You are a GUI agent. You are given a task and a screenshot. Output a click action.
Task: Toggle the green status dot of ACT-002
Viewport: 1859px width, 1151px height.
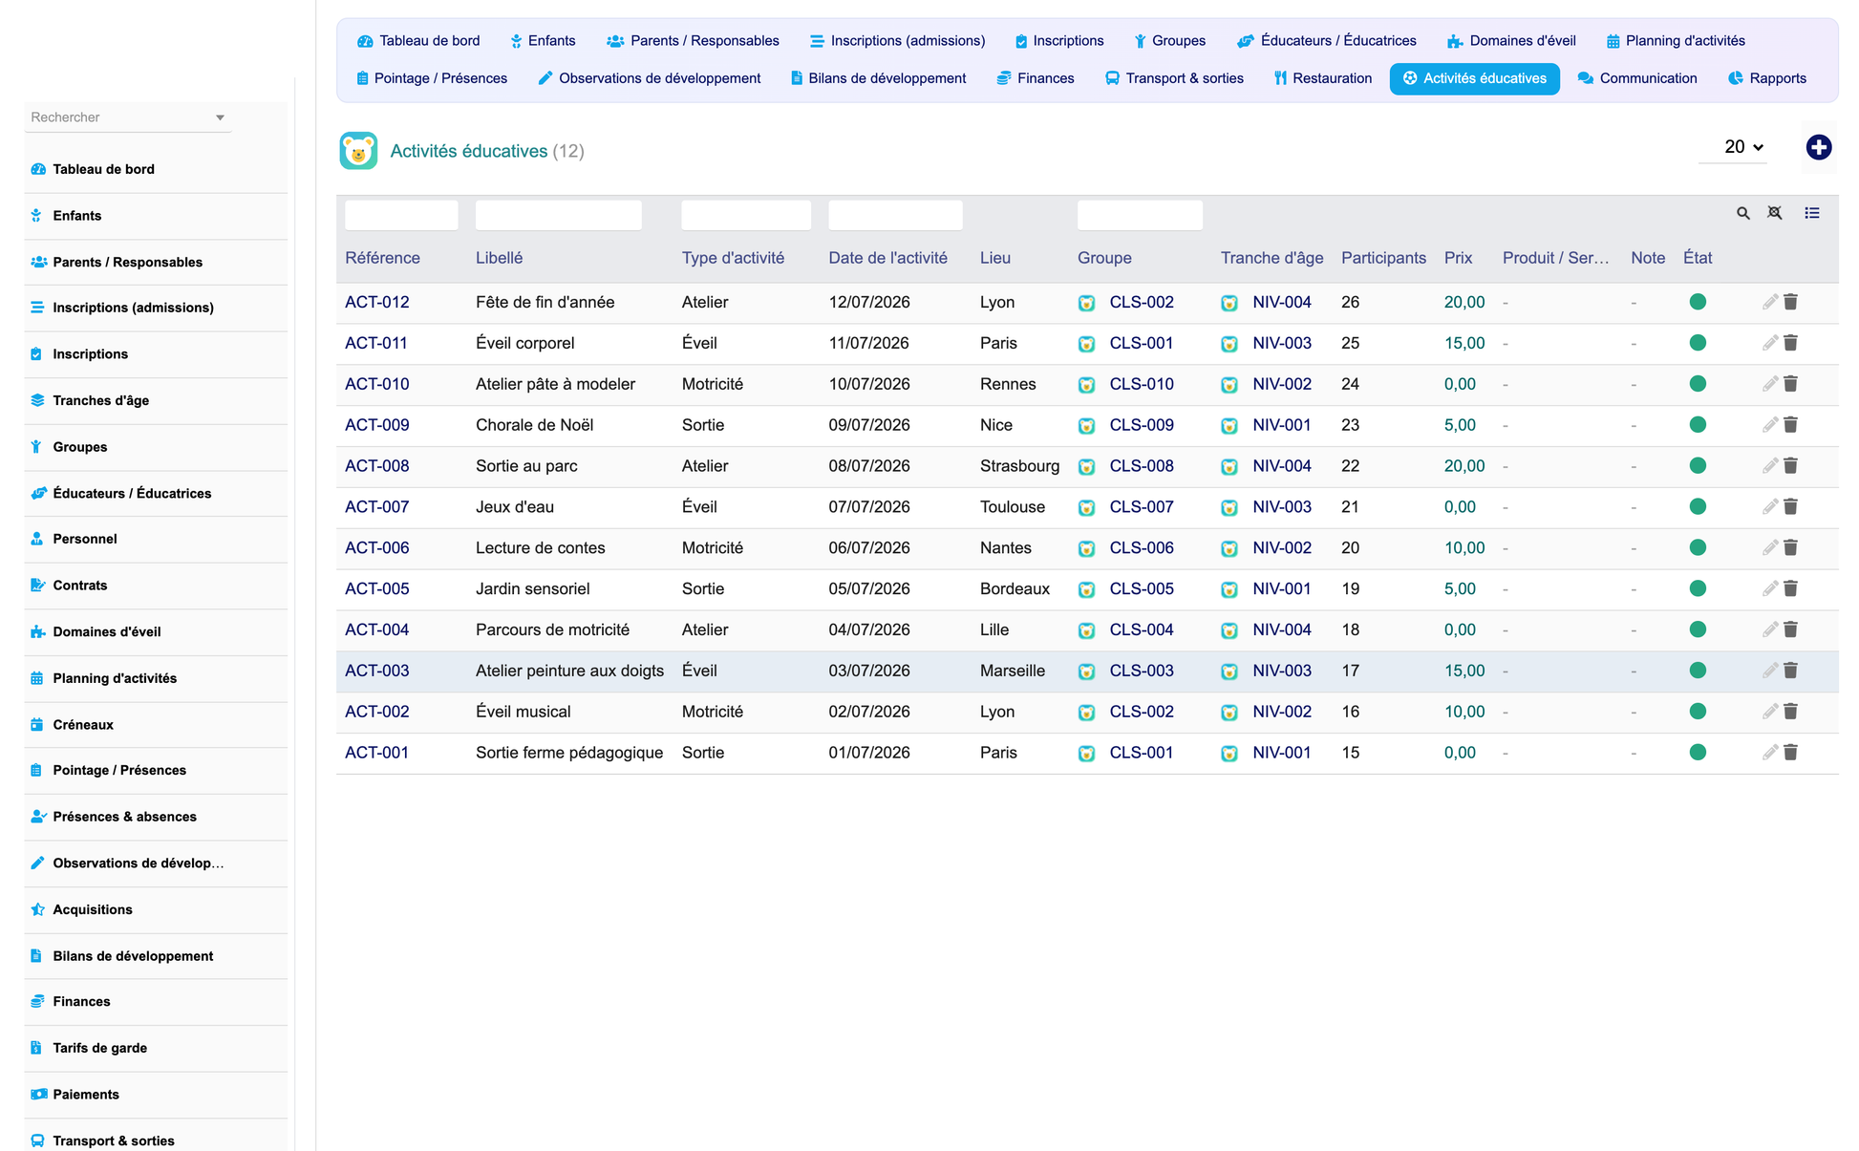(1698, 712)
